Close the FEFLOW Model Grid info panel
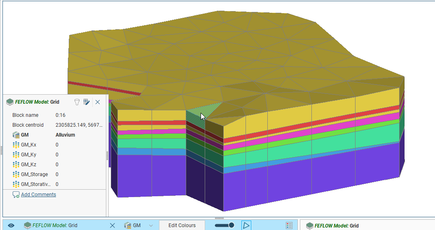Image resolution: width=435 pixels, height=230 pixels. point(98,102)
